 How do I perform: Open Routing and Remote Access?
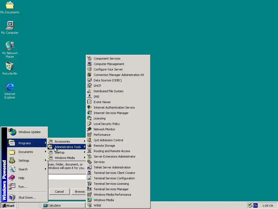click(118, 151)
